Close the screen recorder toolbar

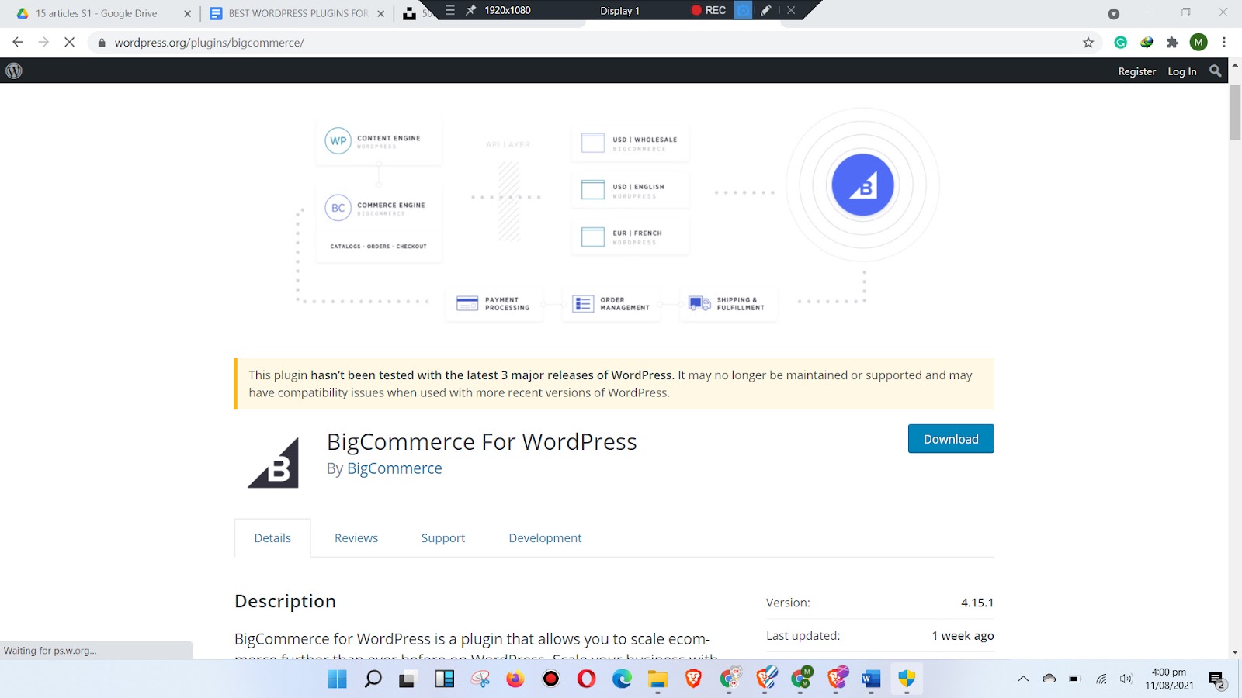[x=791, y=10]
